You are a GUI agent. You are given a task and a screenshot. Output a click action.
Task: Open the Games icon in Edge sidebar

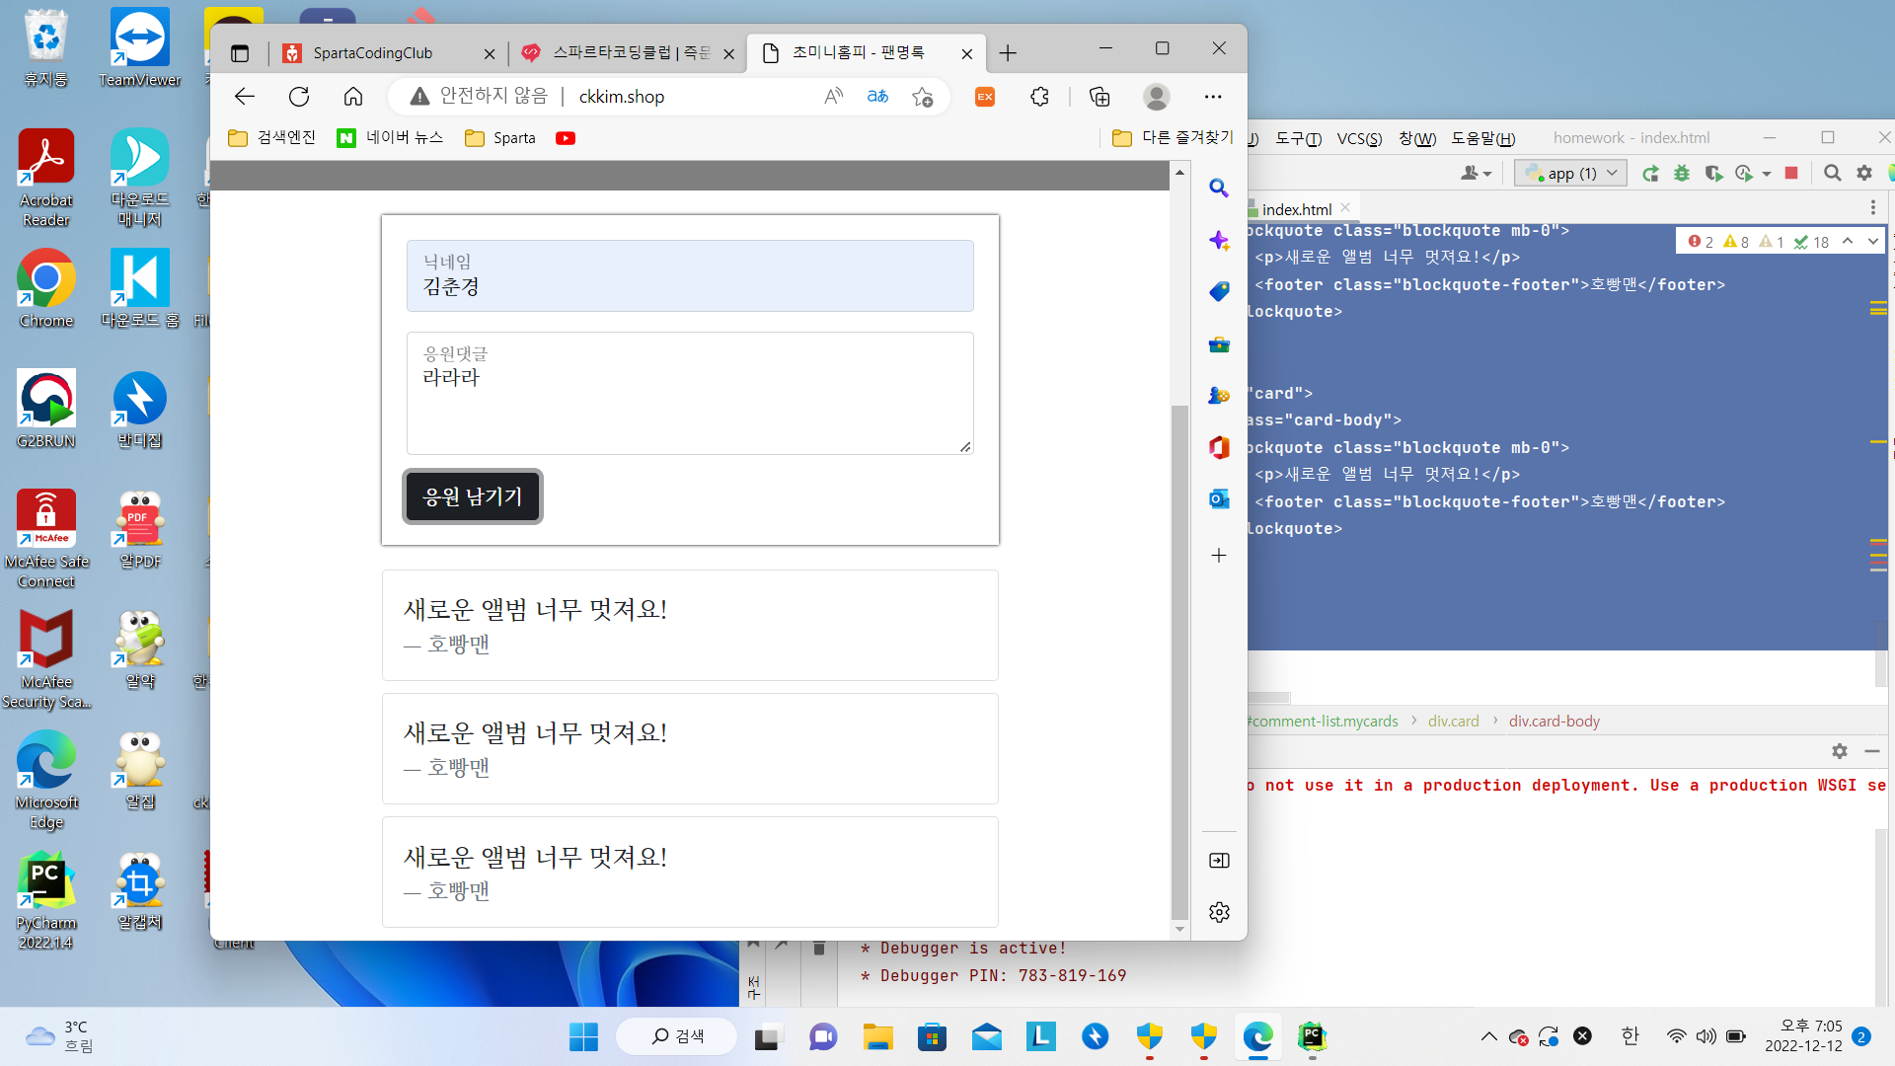pyautogui.click(x=1219, y=396)
